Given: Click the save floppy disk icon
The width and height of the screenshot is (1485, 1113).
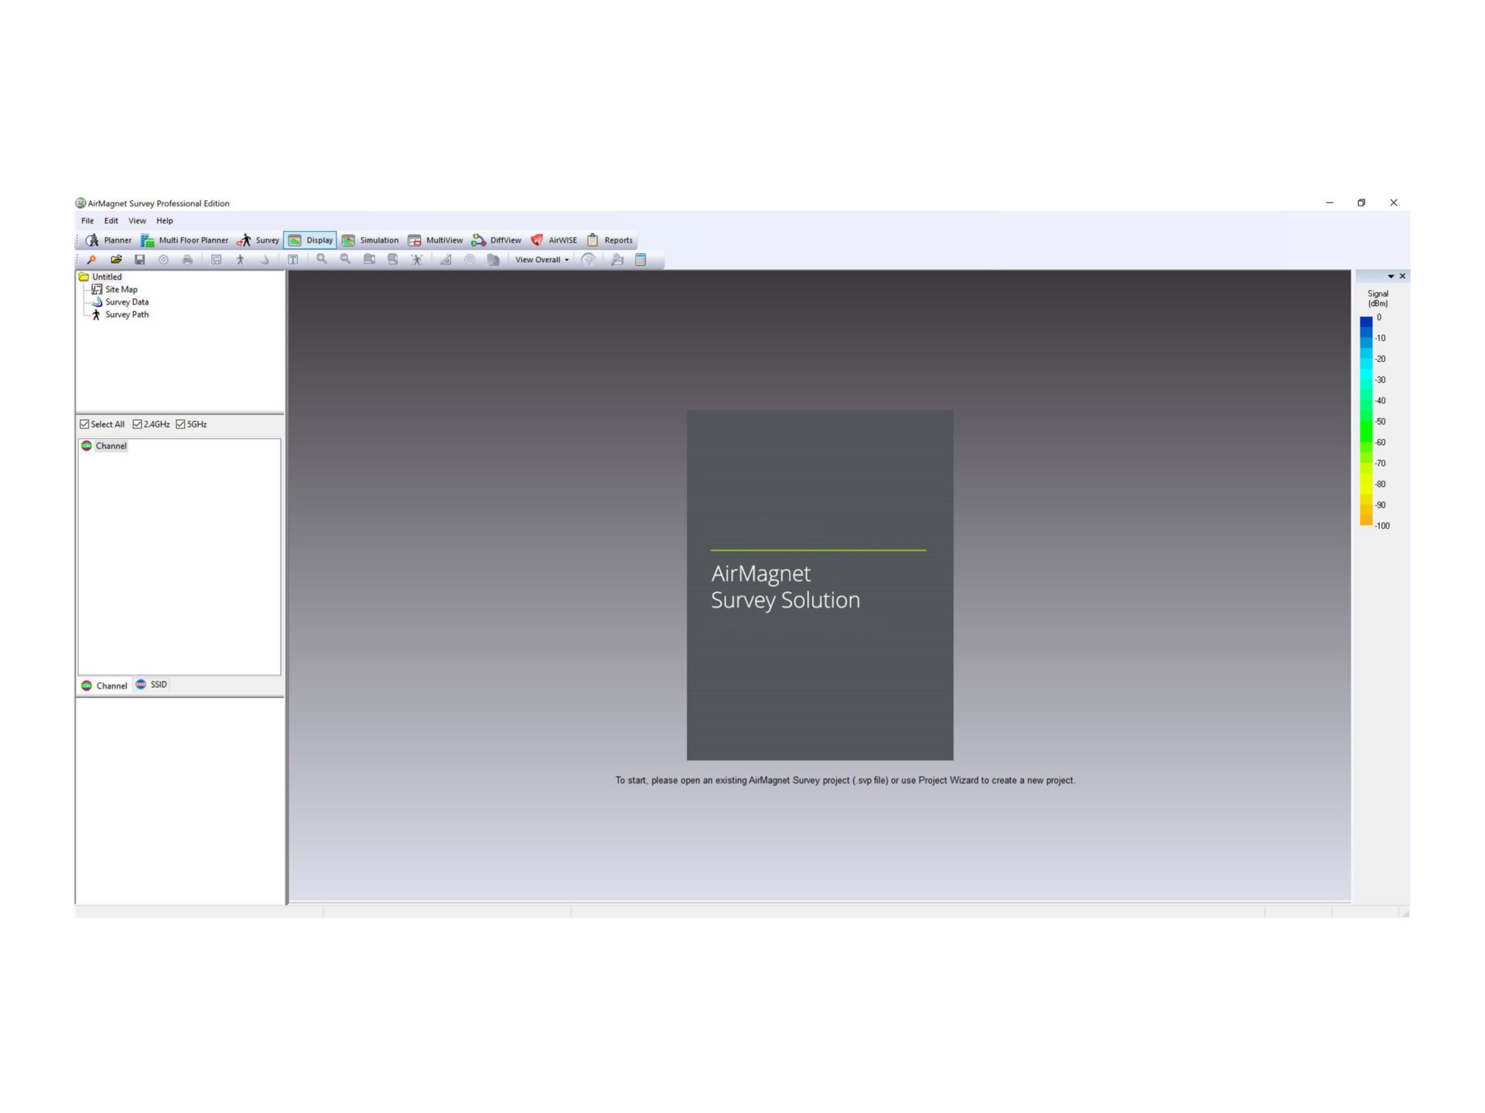Looking at the screenshot, I should 140,260.
